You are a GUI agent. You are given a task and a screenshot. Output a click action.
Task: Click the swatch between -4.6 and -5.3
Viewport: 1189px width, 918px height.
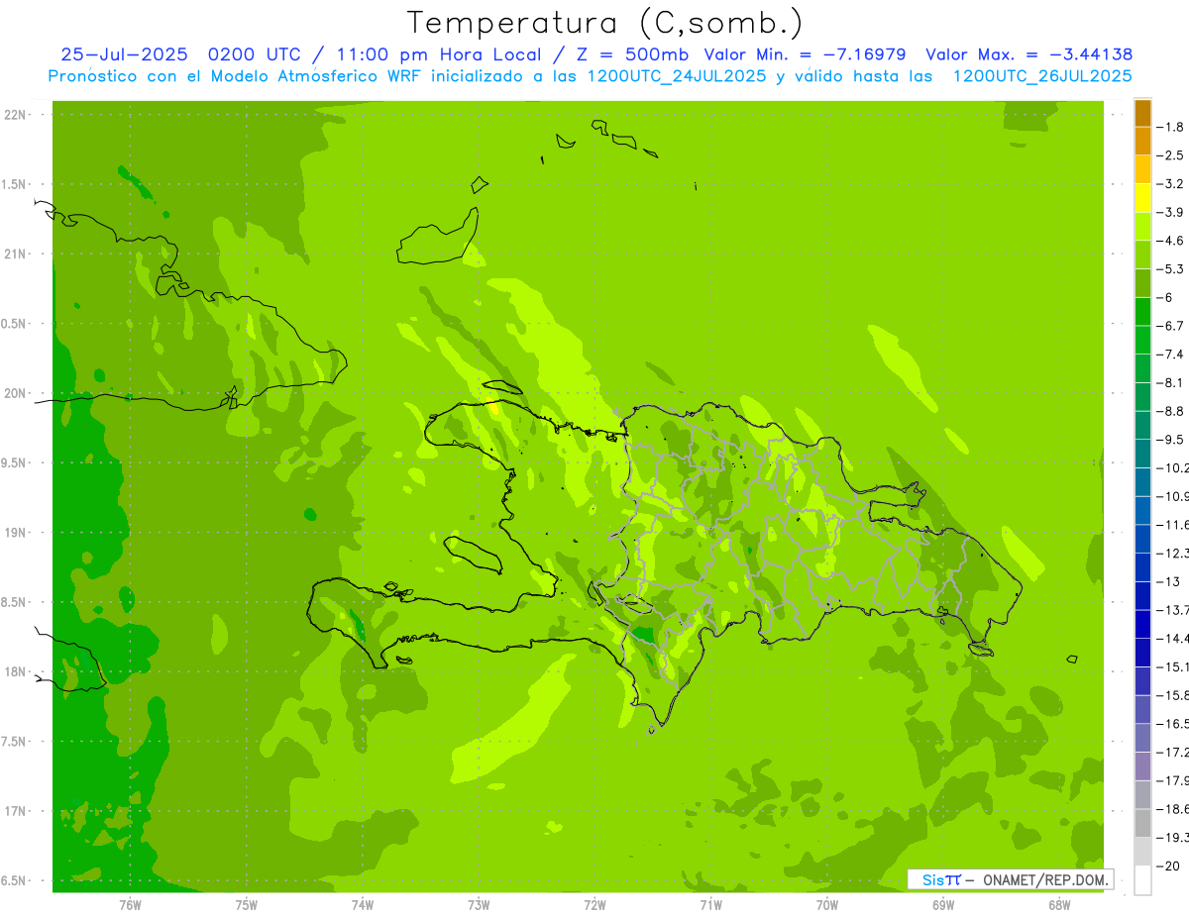(x=1142, y=255)
